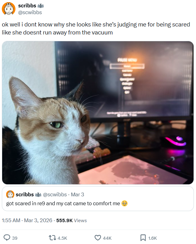
Task: Open the cat photo attachment
Action: (98, 113)
